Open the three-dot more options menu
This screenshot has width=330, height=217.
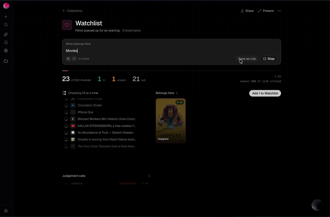click(279, 11)
